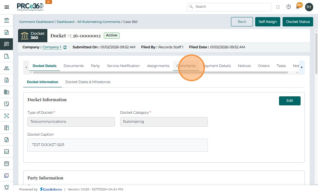This screenshot has width=318, height=193.
Task: Open the document search icon in sidebar
Action: tap(6, 56)
